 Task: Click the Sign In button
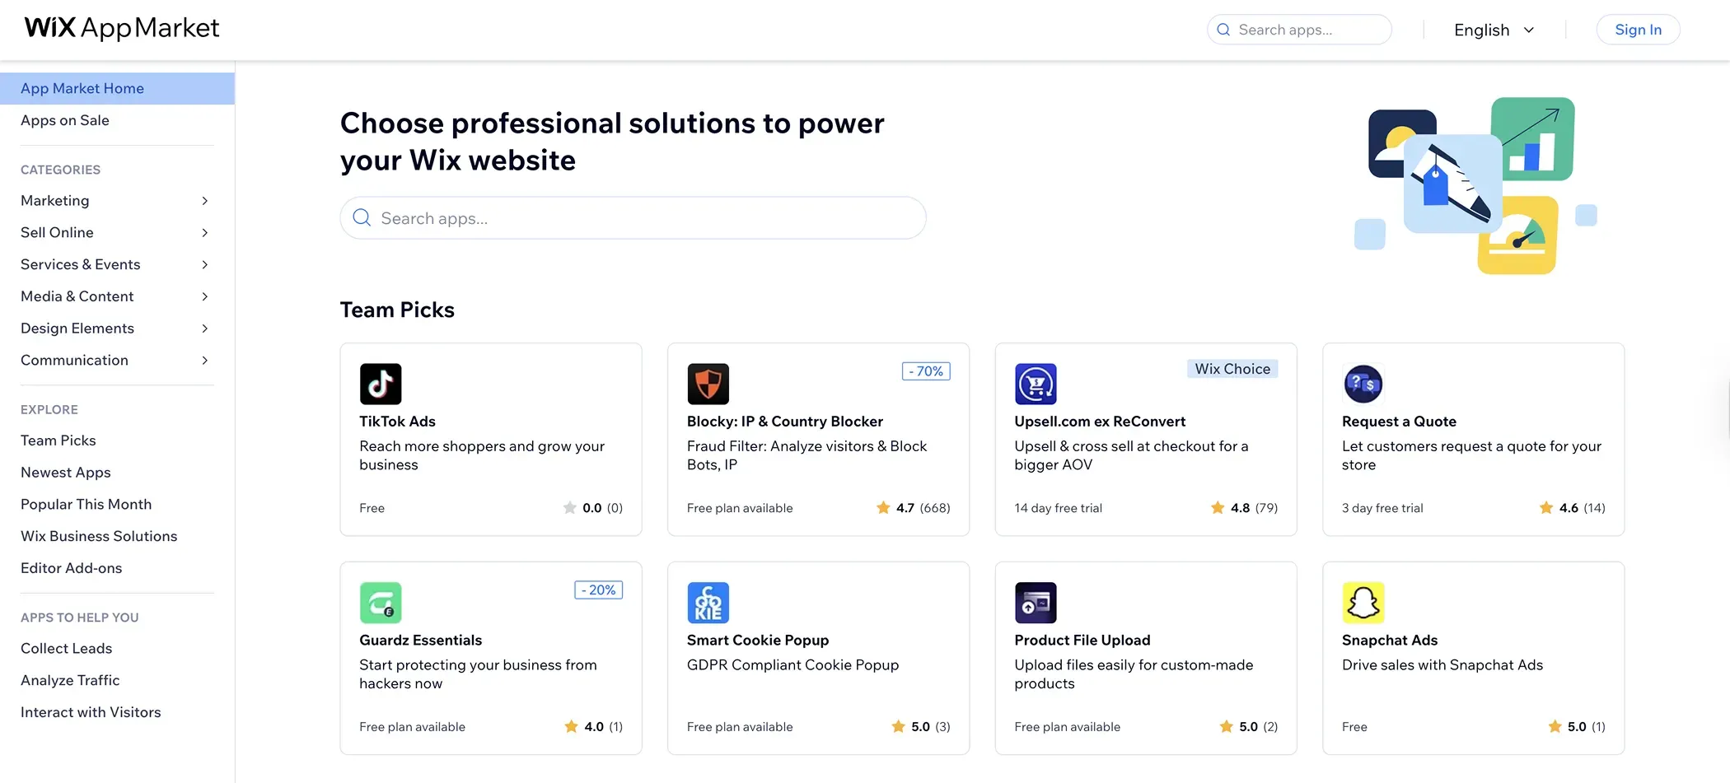coord(1638,29)
